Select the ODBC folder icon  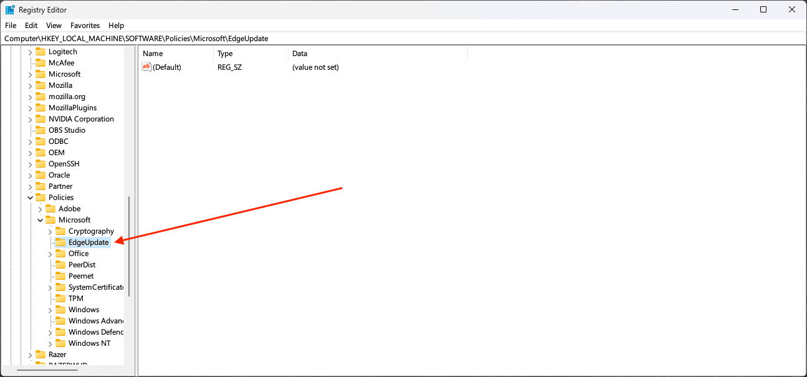pos(41,141)
